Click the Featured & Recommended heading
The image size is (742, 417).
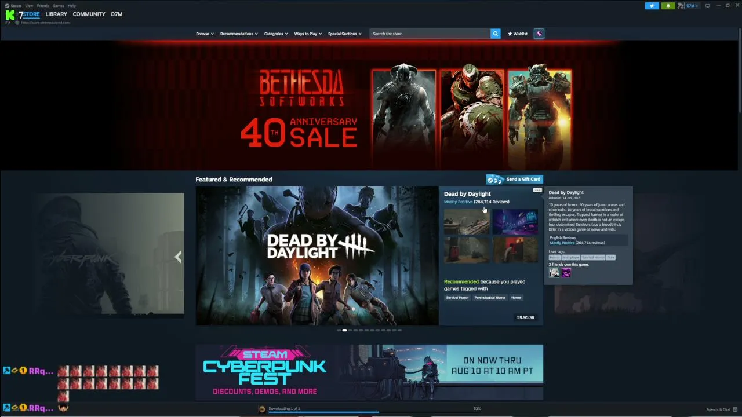click(x=234, y=180)
